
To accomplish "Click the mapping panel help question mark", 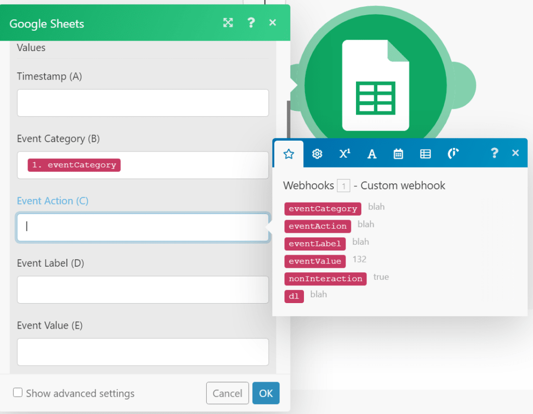I will [x=494, y=153].
